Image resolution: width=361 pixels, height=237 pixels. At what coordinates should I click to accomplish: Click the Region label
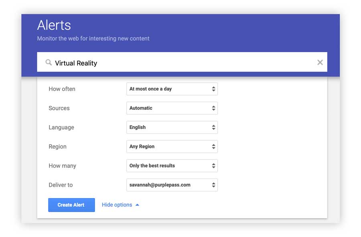click(x=57, y=147)
